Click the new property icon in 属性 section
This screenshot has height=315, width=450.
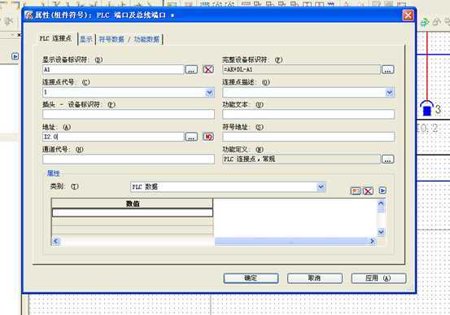point(356,191)
